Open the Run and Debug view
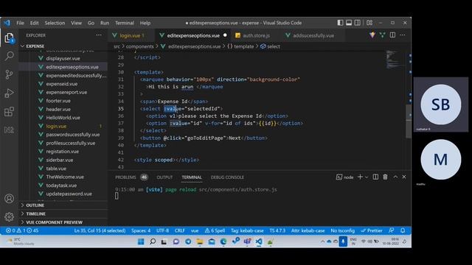The image size is (472, 265). (x=9, y=93)
